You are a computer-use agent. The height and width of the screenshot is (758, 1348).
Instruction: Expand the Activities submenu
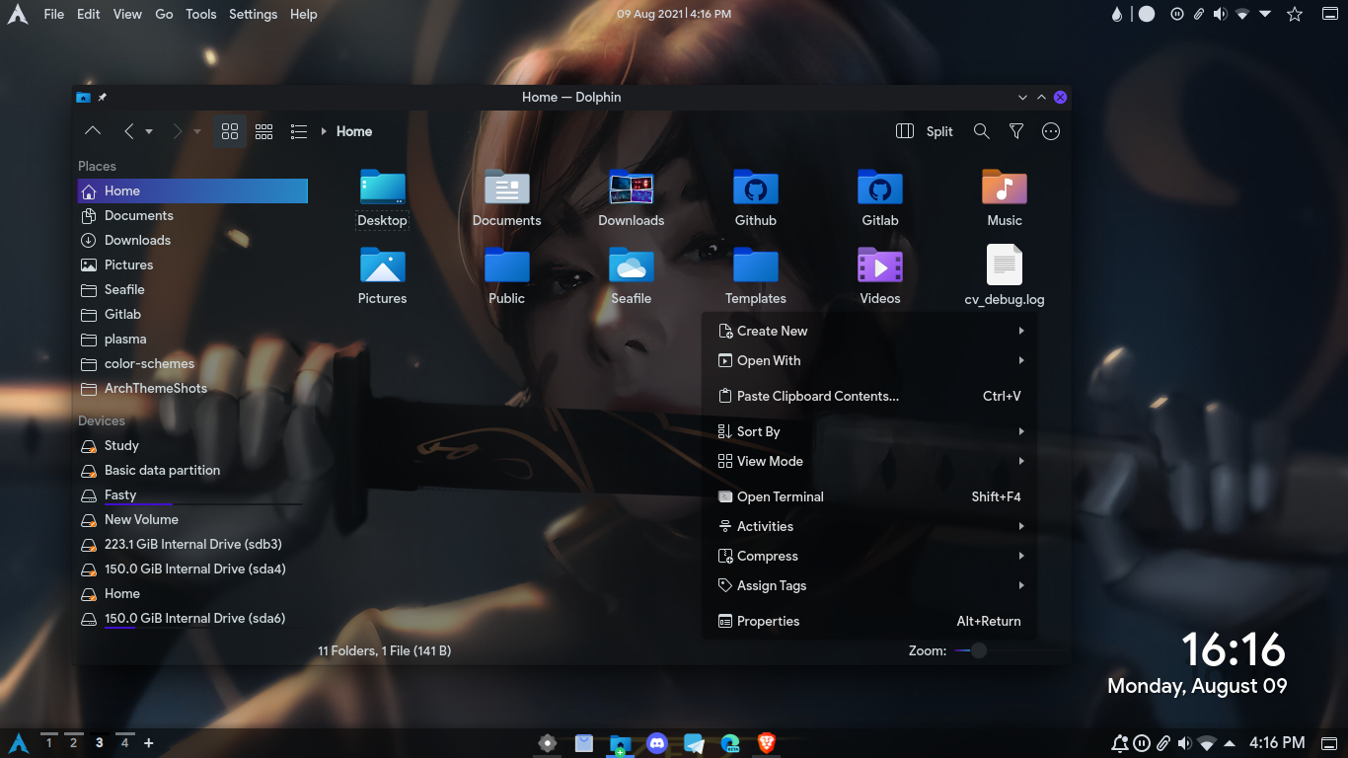pos(869,526)
